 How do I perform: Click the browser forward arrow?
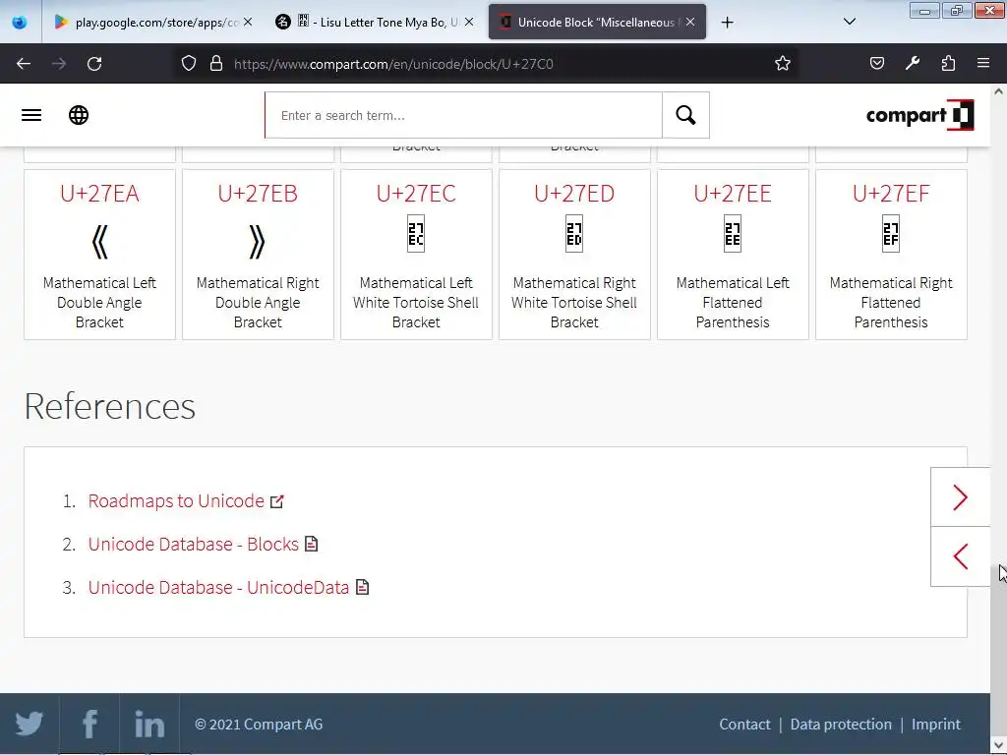click(x=59, y=64)
